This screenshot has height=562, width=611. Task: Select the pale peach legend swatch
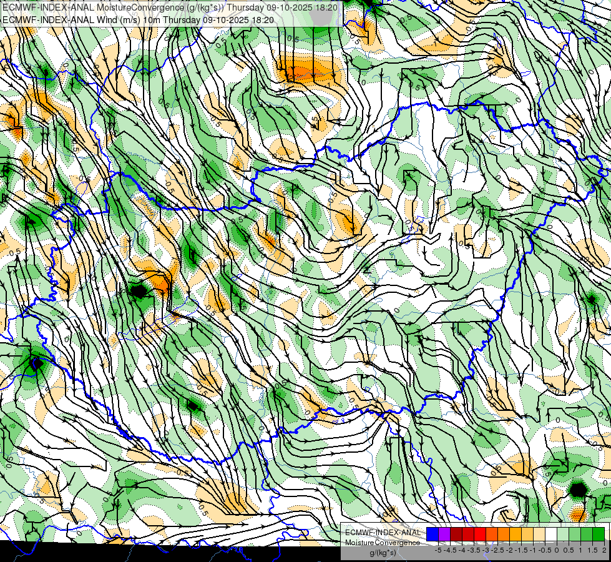539,534
